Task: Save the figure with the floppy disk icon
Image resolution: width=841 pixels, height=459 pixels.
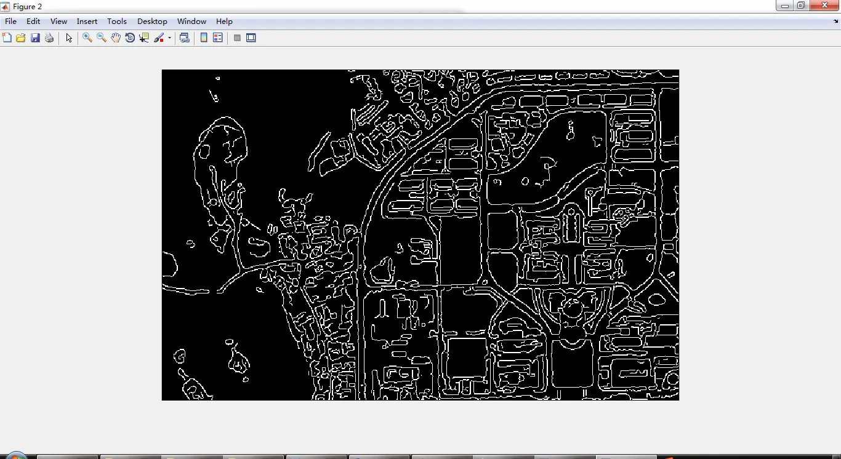Action: (35, 38)
